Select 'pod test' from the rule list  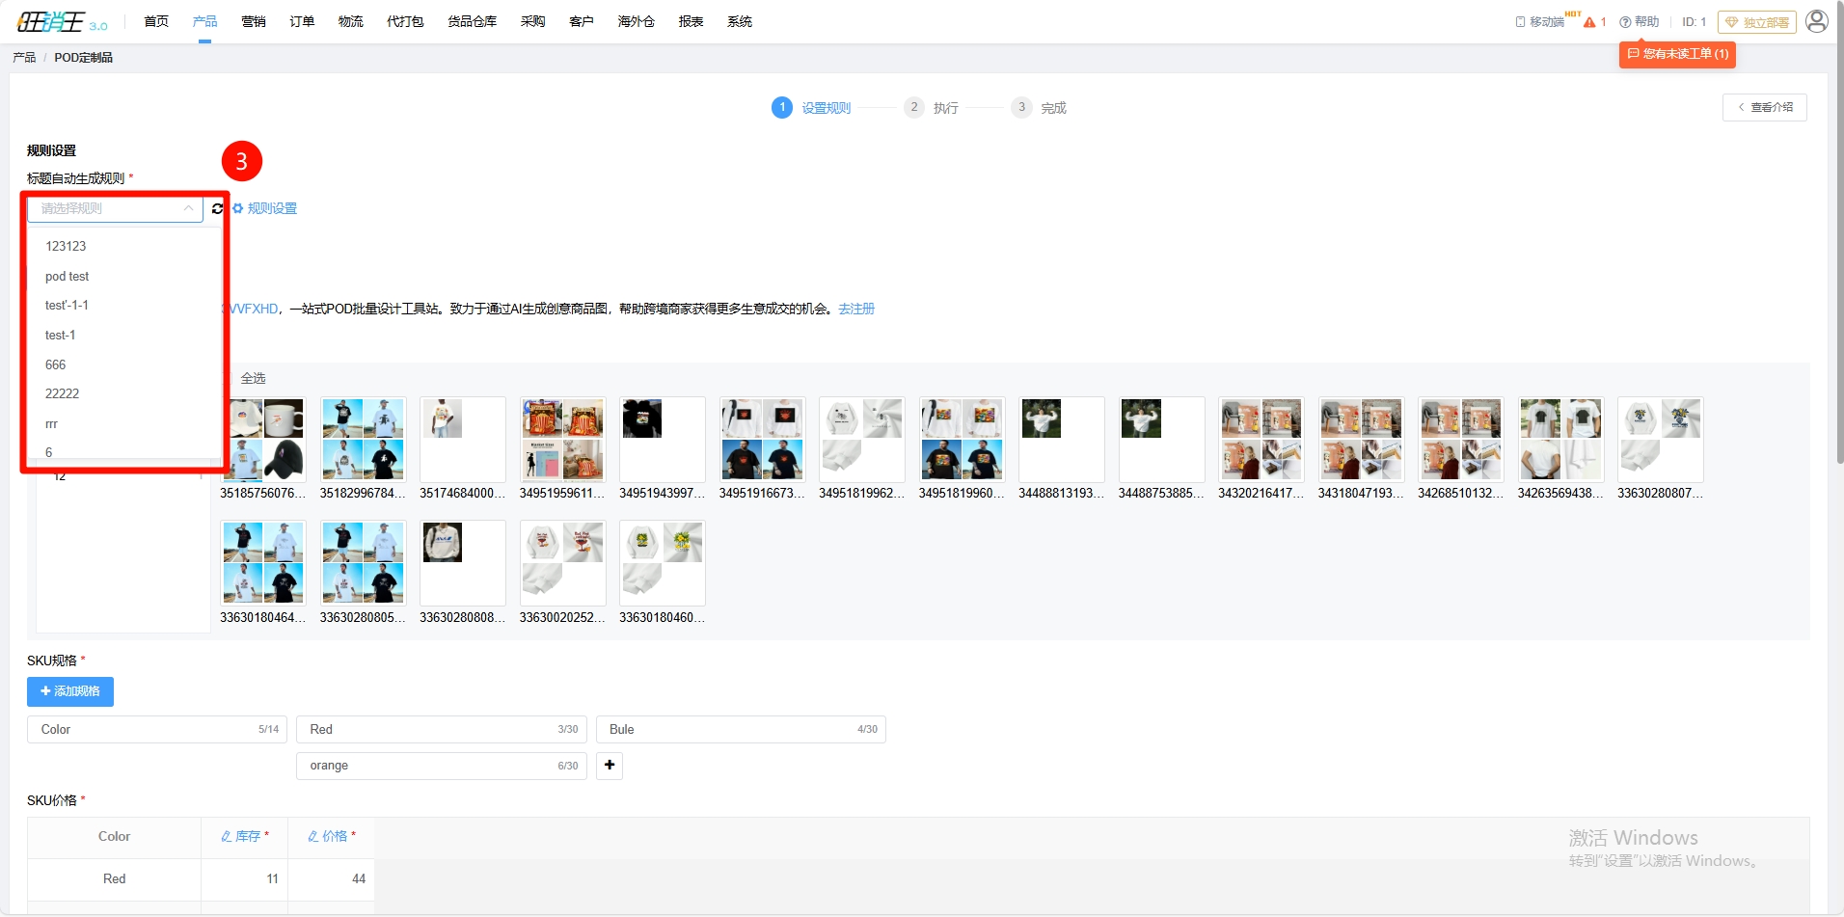[68, 277]
